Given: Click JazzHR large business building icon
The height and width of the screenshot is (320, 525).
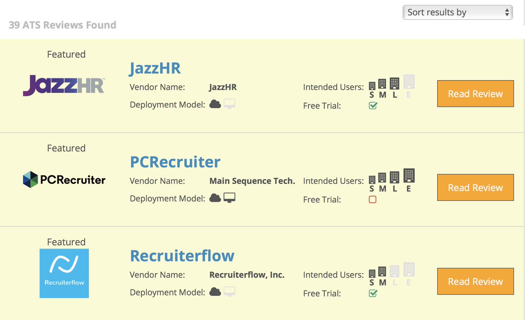Looking at the screenshot, I should [x=395, y=84].
